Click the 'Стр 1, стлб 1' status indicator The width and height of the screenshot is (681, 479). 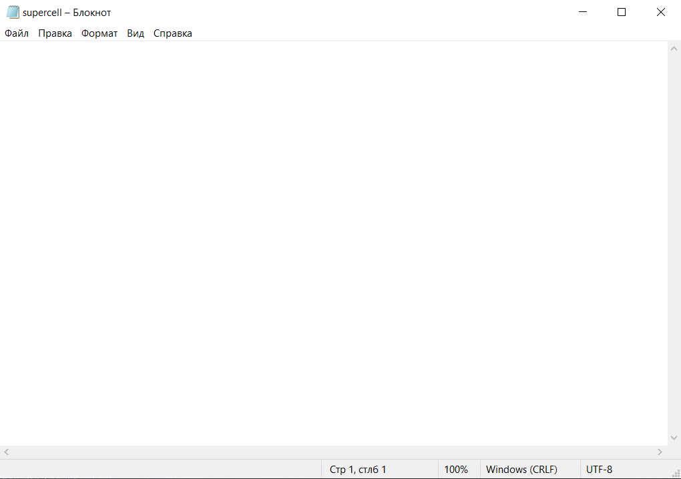[358, 470]
